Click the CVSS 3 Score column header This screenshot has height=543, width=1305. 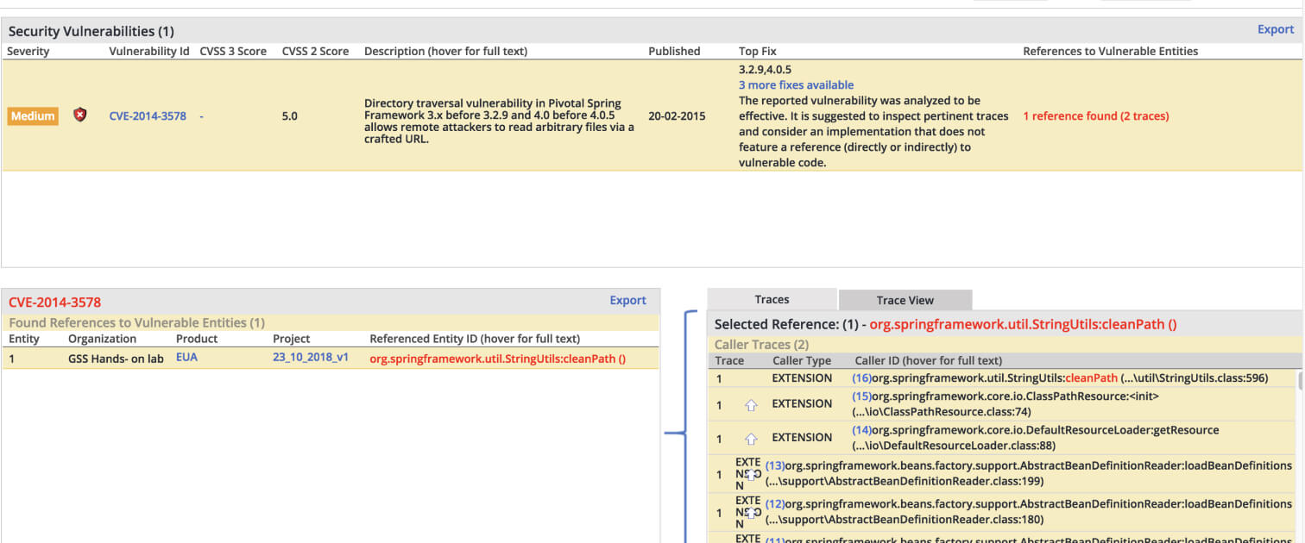[x=233, y=51]
